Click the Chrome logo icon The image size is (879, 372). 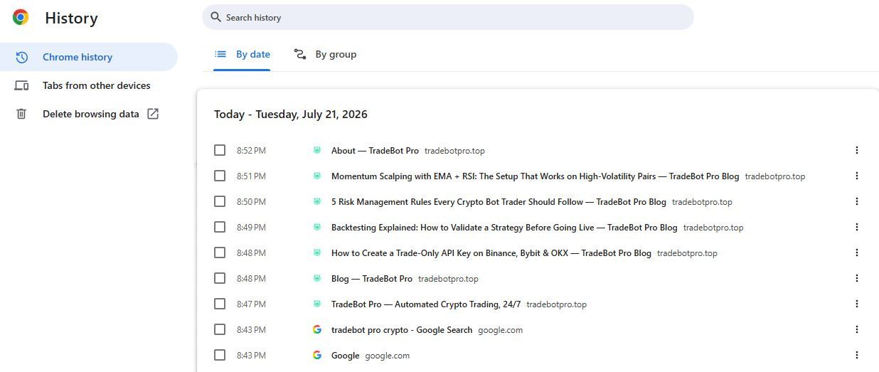pos(21,18)
